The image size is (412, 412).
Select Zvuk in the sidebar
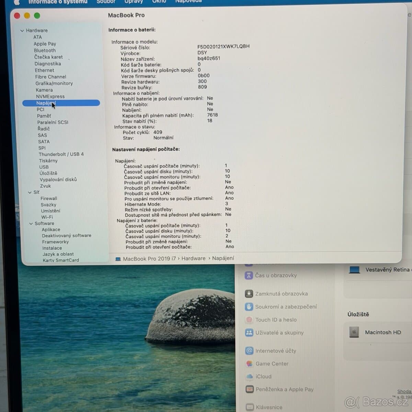tap(45, 186)
